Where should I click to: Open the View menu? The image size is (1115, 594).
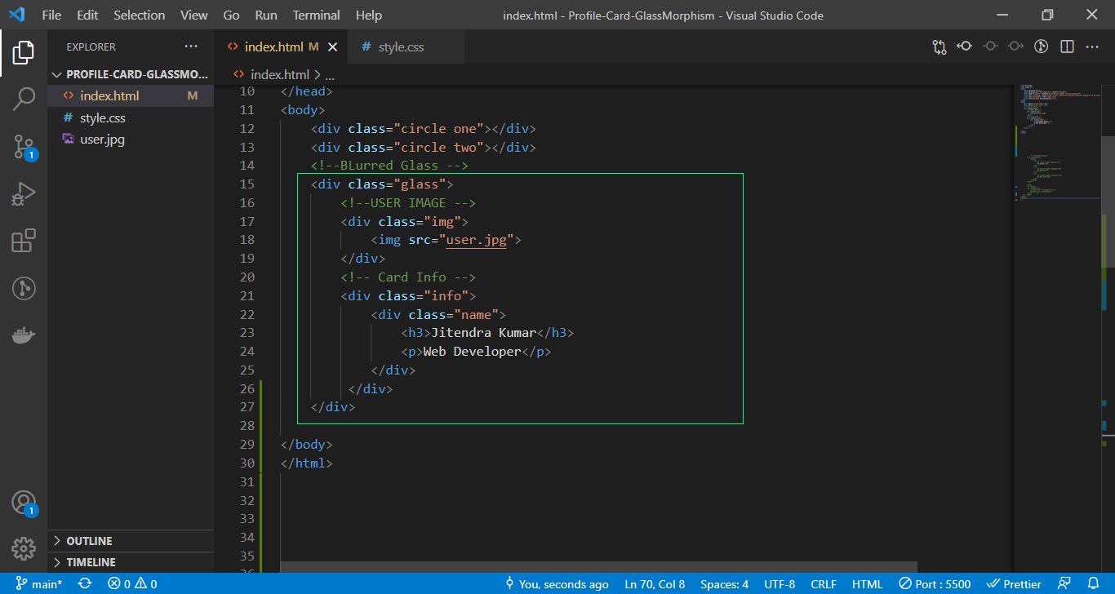(193, 16)
